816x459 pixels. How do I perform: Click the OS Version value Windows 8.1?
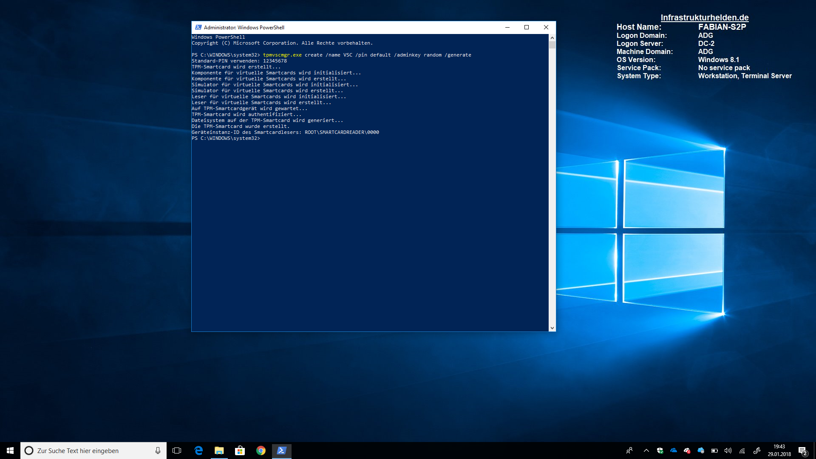click(719, 59)
